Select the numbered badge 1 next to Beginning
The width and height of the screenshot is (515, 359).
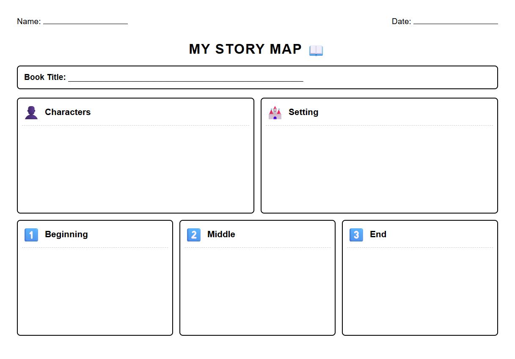[31, 235]
